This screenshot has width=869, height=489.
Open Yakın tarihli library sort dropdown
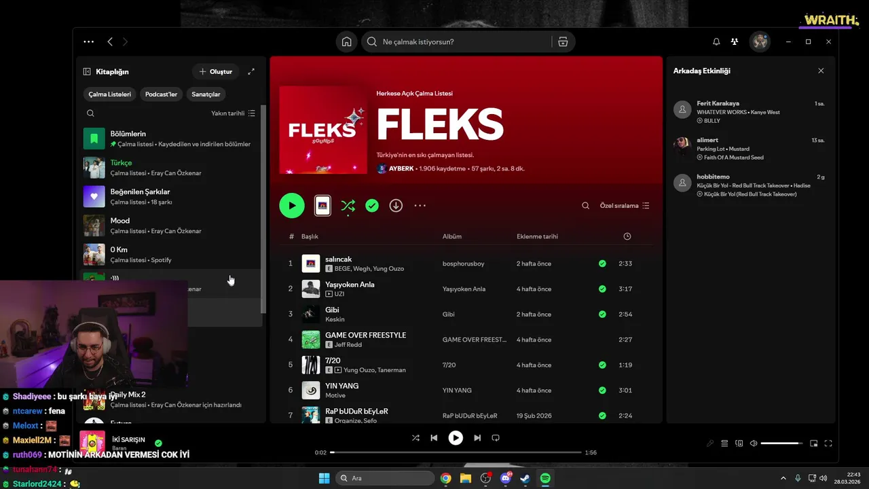[233, 113]
